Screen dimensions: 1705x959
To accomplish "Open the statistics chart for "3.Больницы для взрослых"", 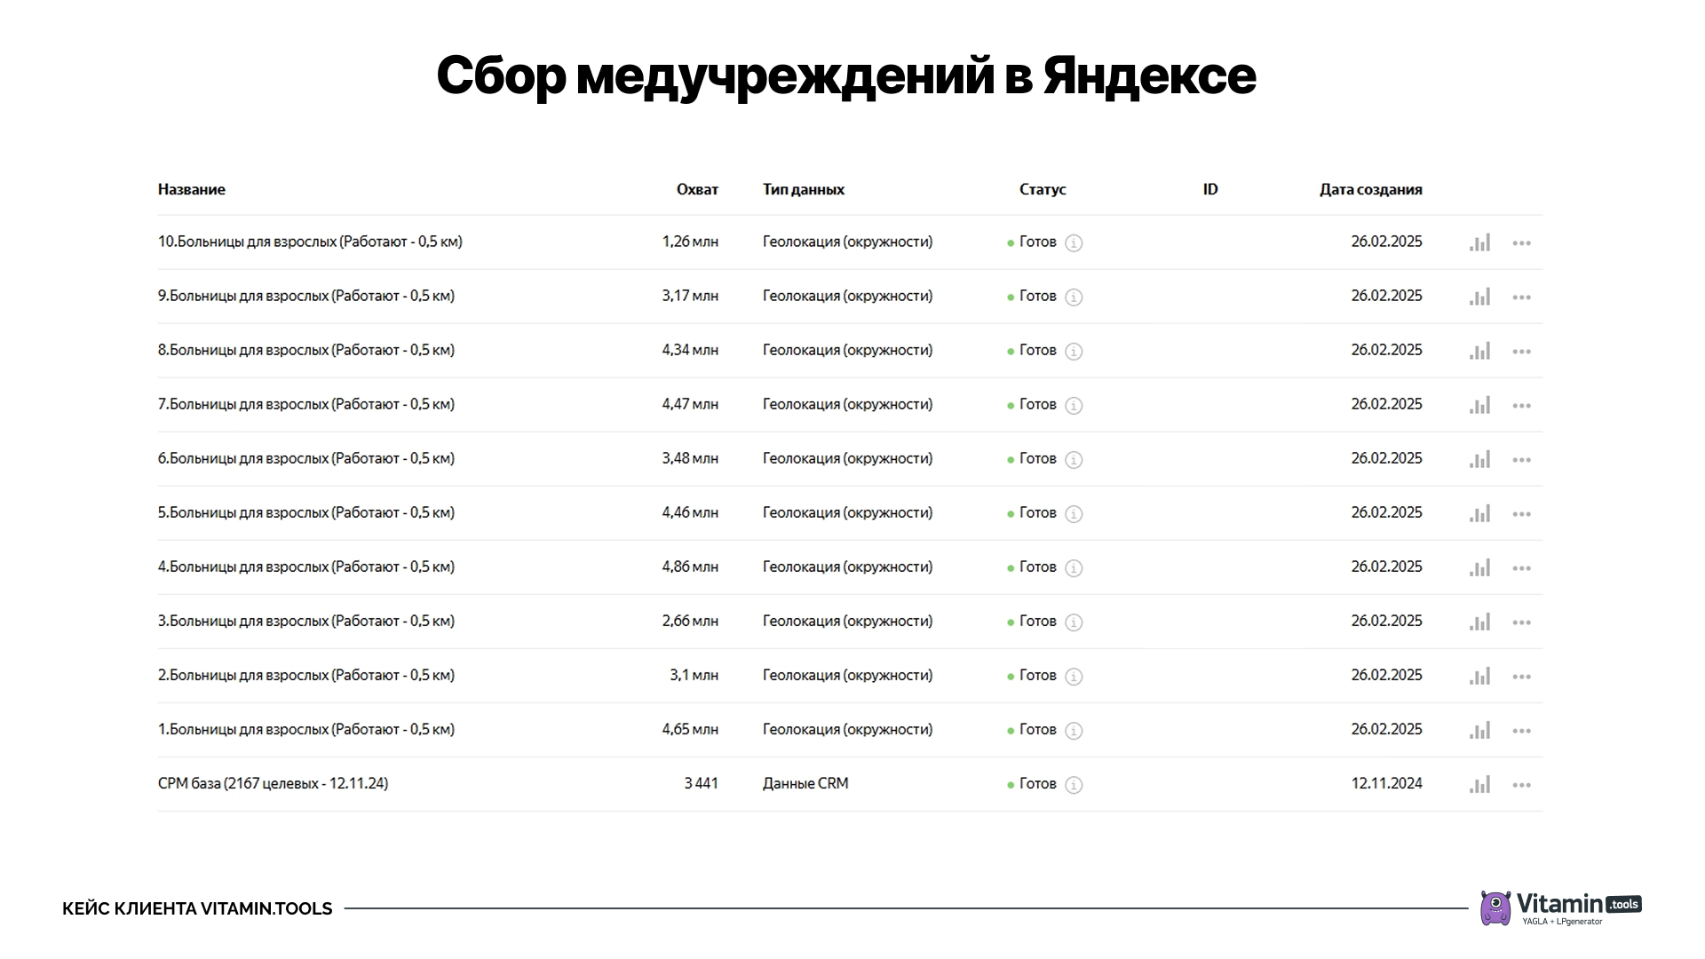I will [1479, 622].
